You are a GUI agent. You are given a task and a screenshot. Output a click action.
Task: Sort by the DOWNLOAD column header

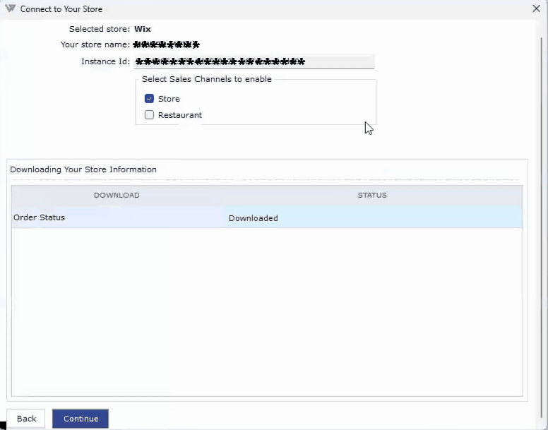click(117, 195)
